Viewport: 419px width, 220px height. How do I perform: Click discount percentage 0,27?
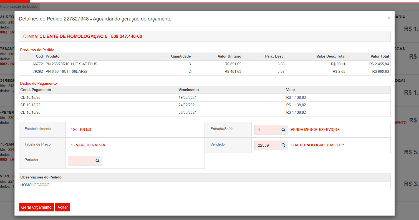point(281,71)
